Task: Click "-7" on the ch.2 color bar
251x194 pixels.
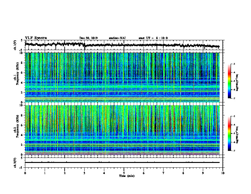Action: coord(234,151)
